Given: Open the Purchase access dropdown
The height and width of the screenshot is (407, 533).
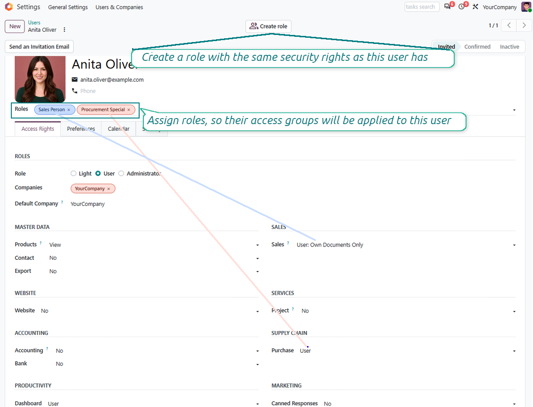Looking at the screenshot, I should tap(514, 351).
